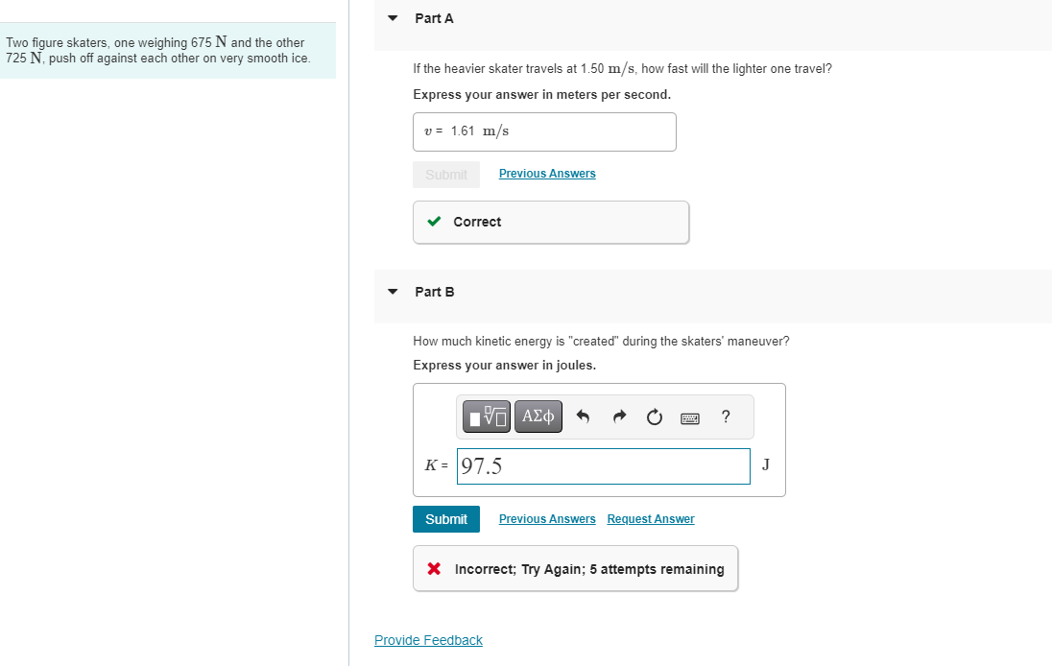Submit the Part B answer
Viewport: 1052px width, 666px height.
pyautogui.click(x=445, y=518)
